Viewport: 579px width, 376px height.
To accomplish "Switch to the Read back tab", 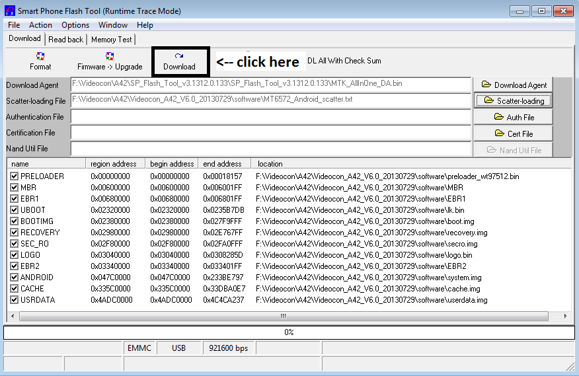I will [65, 40].
